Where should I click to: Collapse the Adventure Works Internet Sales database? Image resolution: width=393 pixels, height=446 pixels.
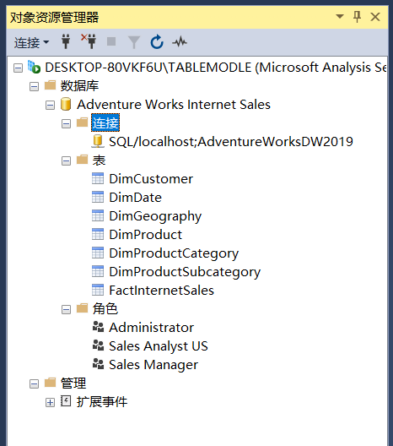(x=50, y=106)
